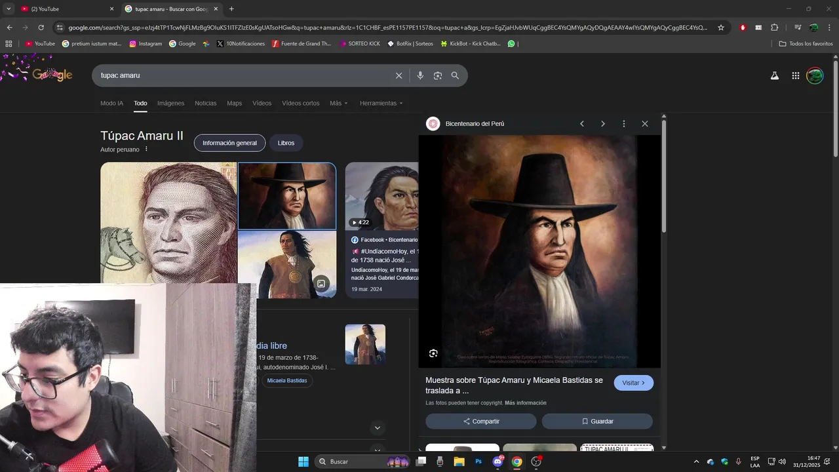
Task: Reload the current page
Action: pyautogui.click(x=41, y=28)
